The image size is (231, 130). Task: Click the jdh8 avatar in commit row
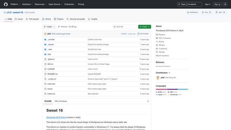pyautogui.click(x=45, y=34)
